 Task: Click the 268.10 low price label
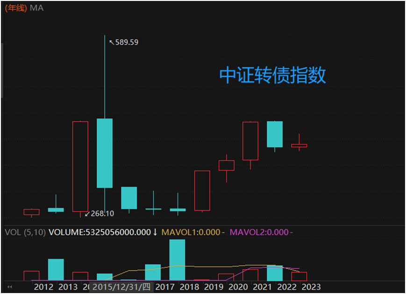102,214
